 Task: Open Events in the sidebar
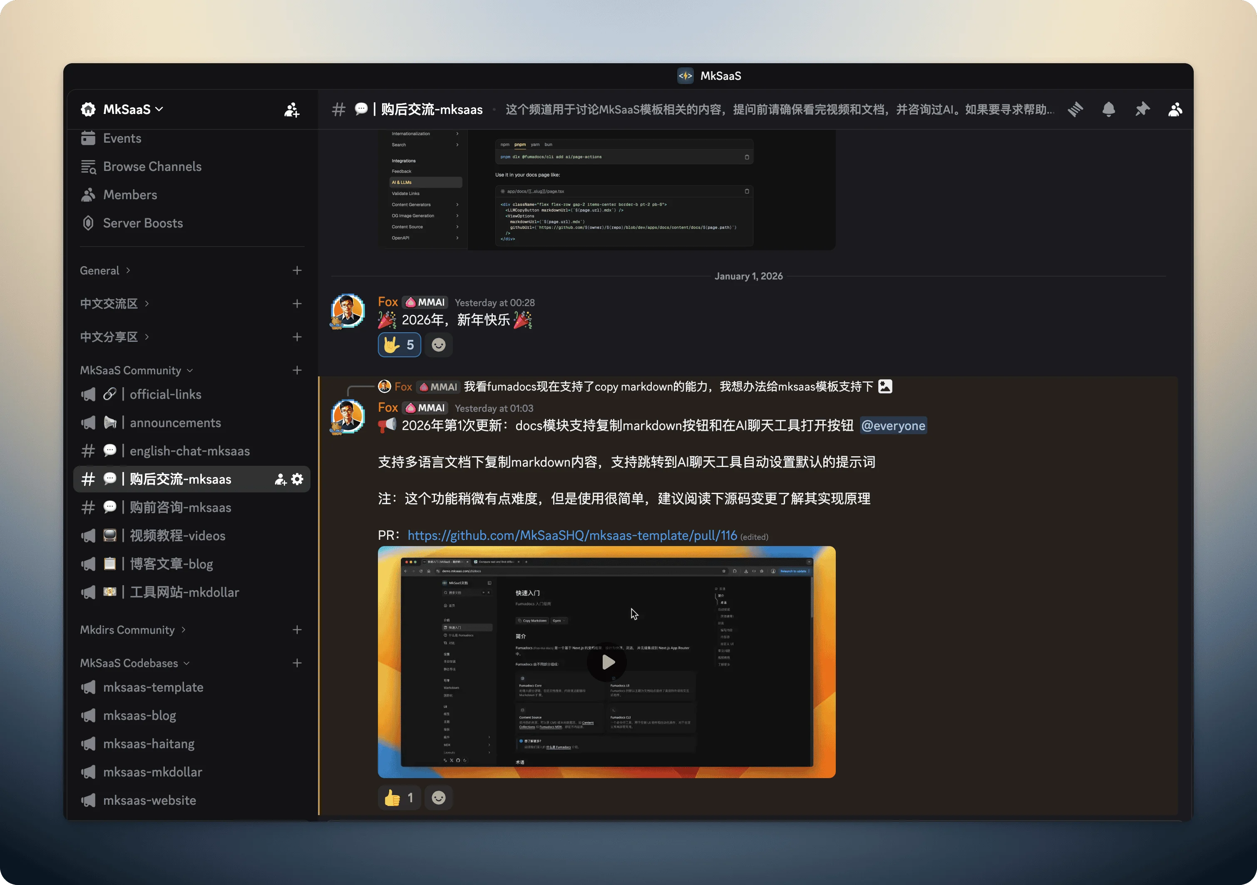pos(191,138)
